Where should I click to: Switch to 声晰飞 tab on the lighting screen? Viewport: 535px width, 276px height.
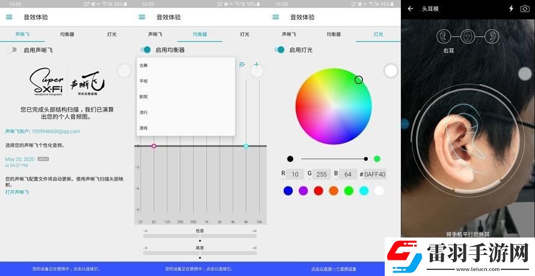click(x=289, y=34)
